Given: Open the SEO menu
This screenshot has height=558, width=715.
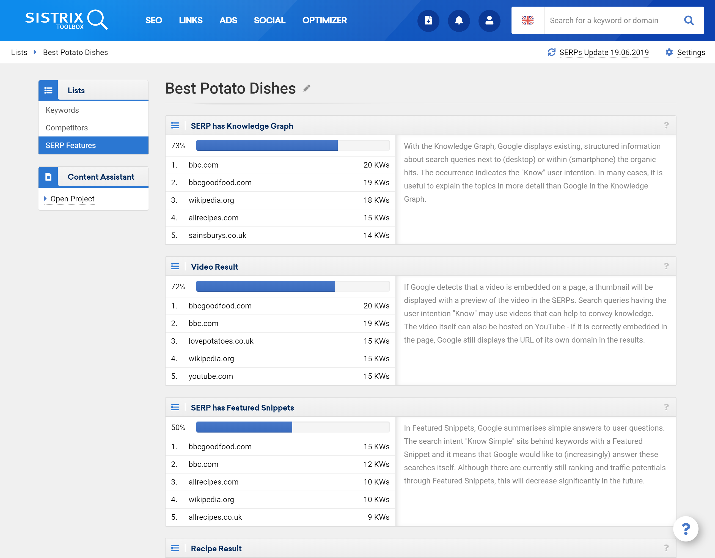Looking at the screenshot, I should [x=153, y=20].
